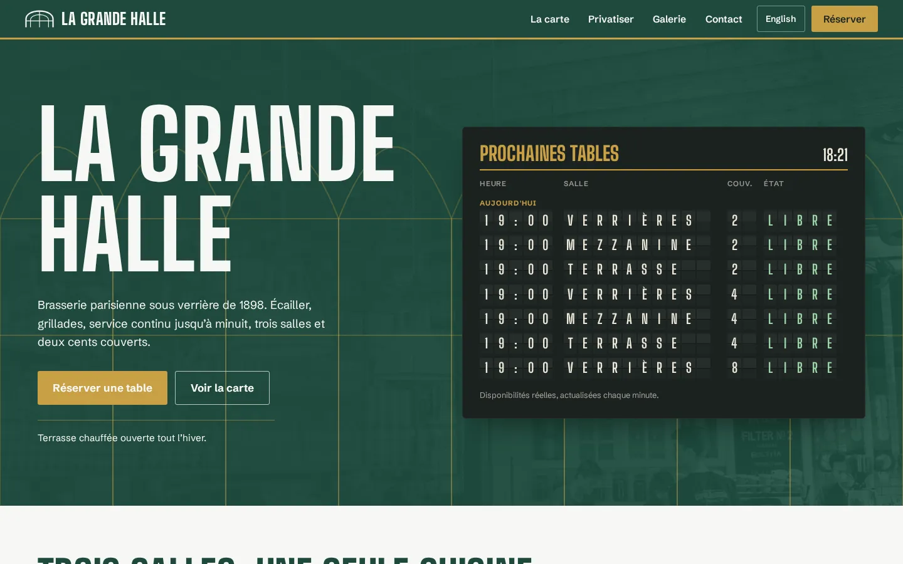Switch the site language to English

[x=781, y=19]
